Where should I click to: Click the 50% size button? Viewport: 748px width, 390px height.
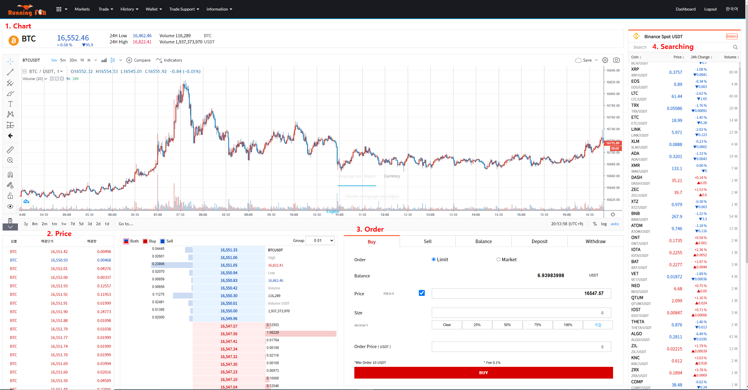point(507,325)
